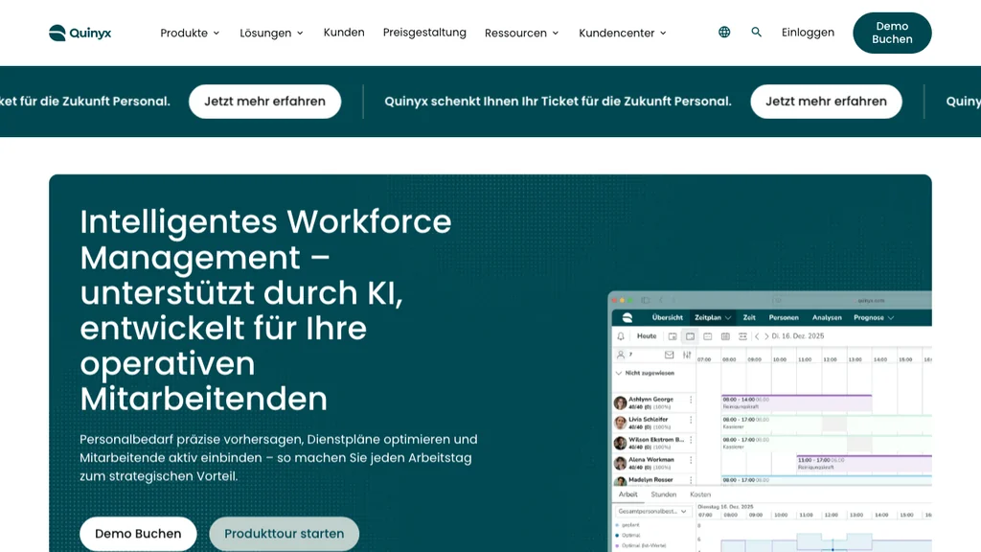Click the custom range view icon in preview
The height and width of the screenshot is (552, 981).
click(742, 336)
